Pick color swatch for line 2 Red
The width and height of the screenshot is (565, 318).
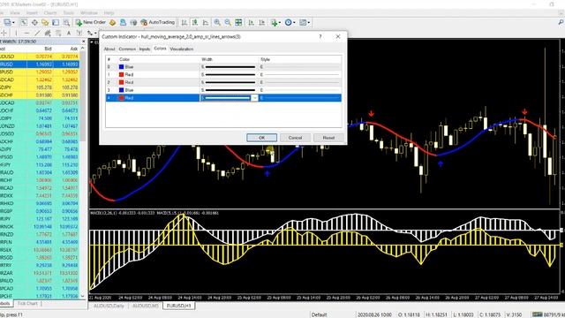coord(122,82)
